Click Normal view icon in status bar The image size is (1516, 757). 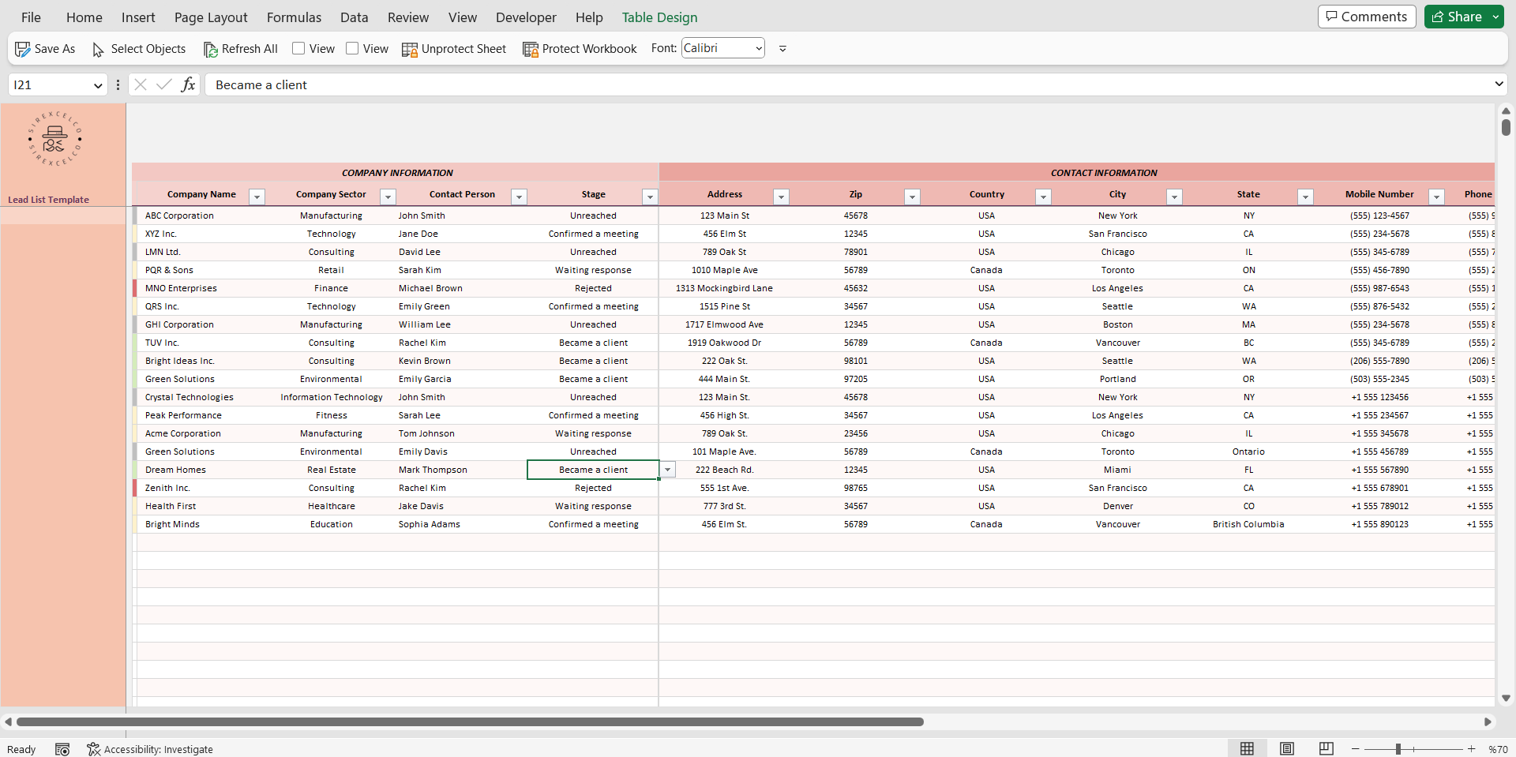click(1248, 748)
